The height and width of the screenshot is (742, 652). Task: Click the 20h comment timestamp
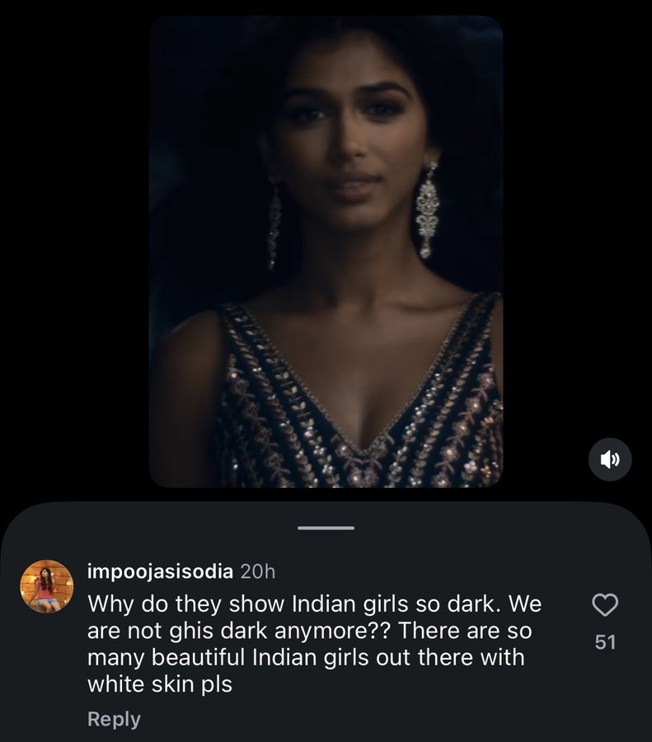click(x=258, y=571)
